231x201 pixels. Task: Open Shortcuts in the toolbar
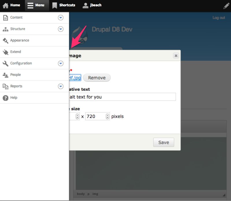pos(64,5)
